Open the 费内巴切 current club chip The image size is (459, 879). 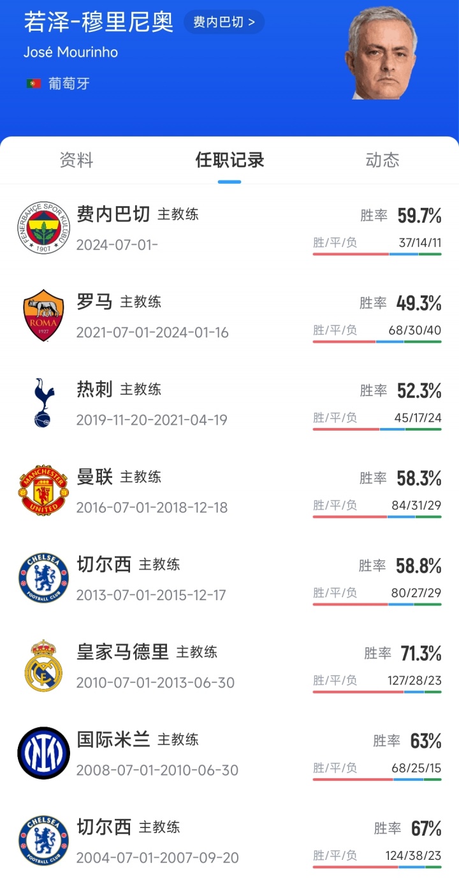coord(224,22)
